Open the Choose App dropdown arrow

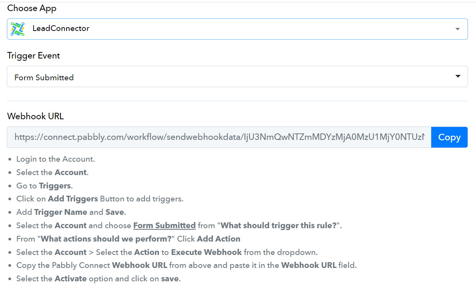458,29
